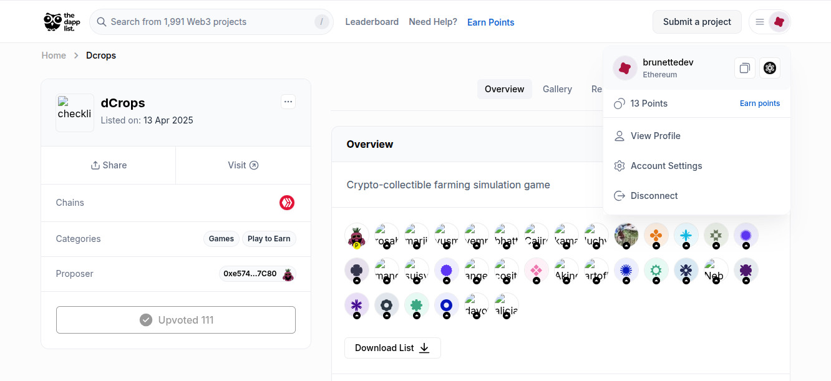
Task: Switch to the Overview tab
Action: click(x=504, y=89)
